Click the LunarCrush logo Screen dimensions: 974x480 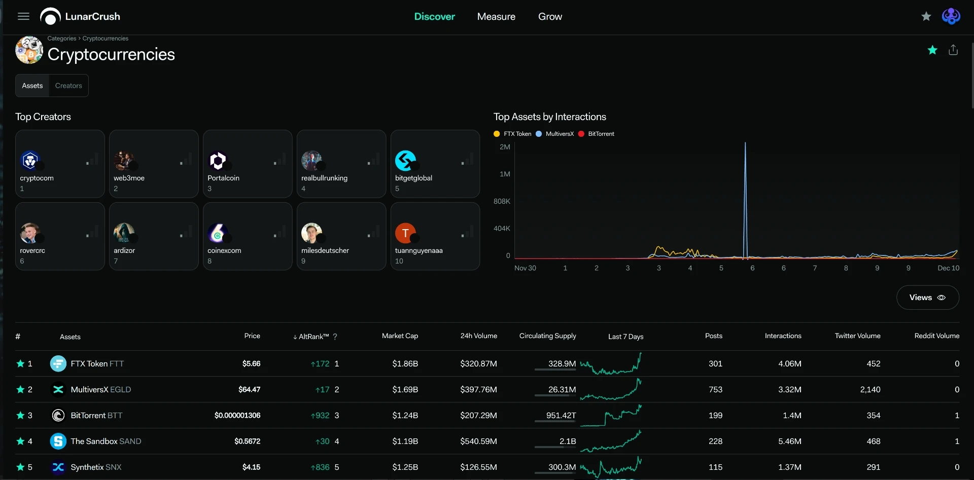point(80,16)
